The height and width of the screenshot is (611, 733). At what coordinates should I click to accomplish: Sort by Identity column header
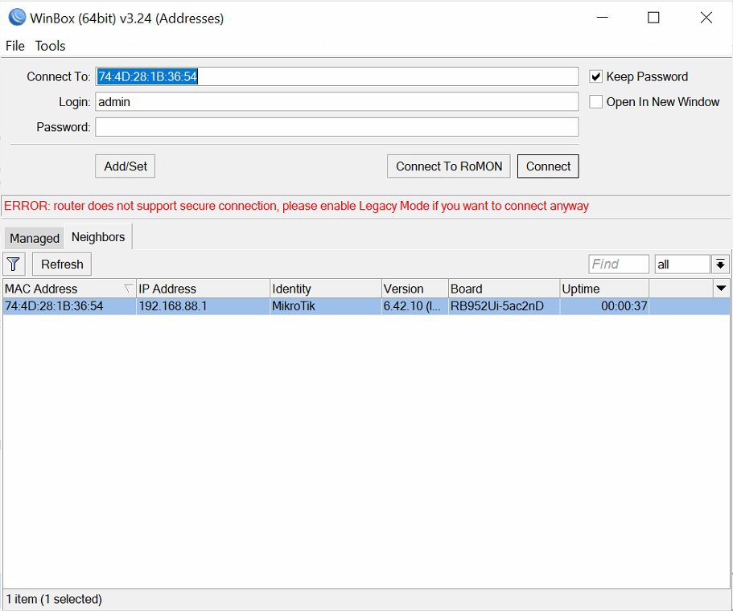click(325, 289)
